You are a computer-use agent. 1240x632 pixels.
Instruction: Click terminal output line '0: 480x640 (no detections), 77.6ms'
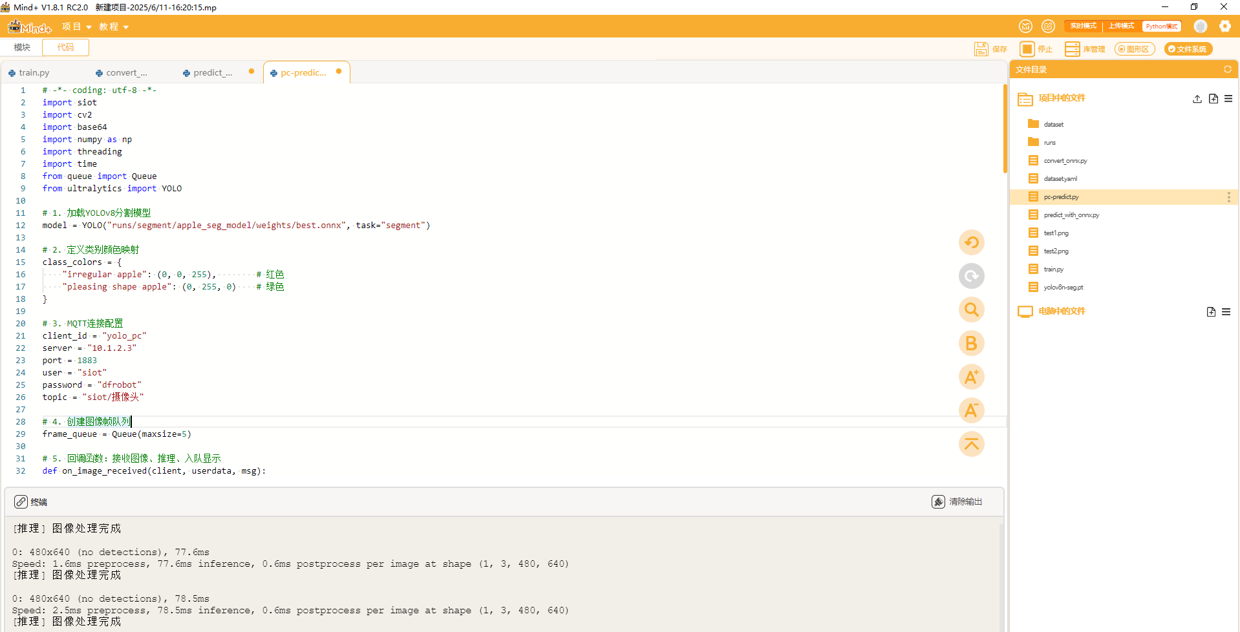(111, 553)
